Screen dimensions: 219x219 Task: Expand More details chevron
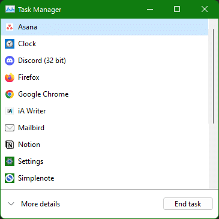click(11, 204)
